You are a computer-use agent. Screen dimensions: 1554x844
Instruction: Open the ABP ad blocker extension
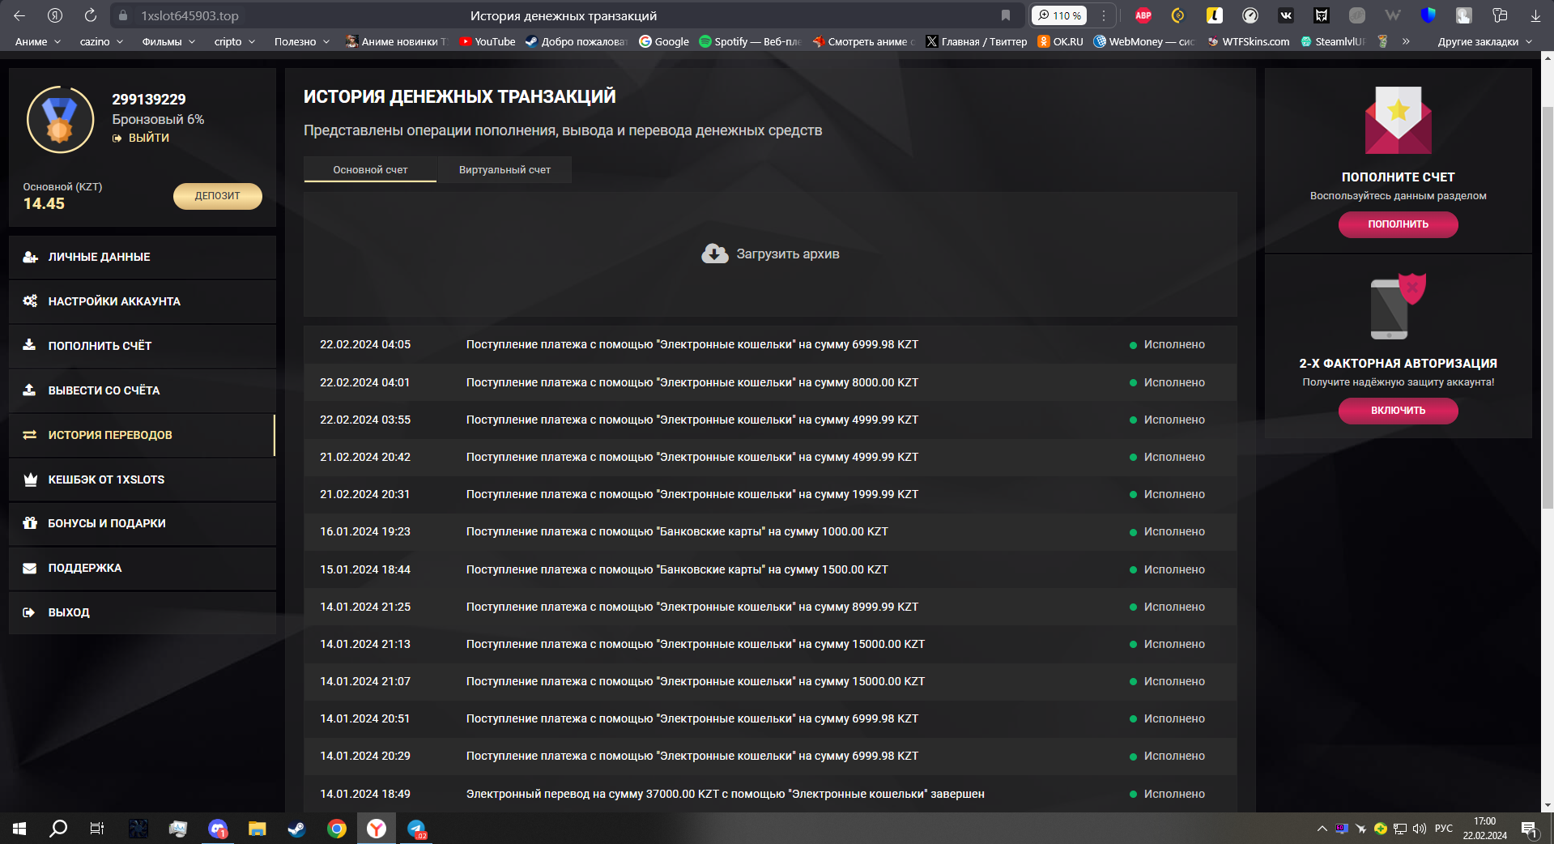[1143, 15]
